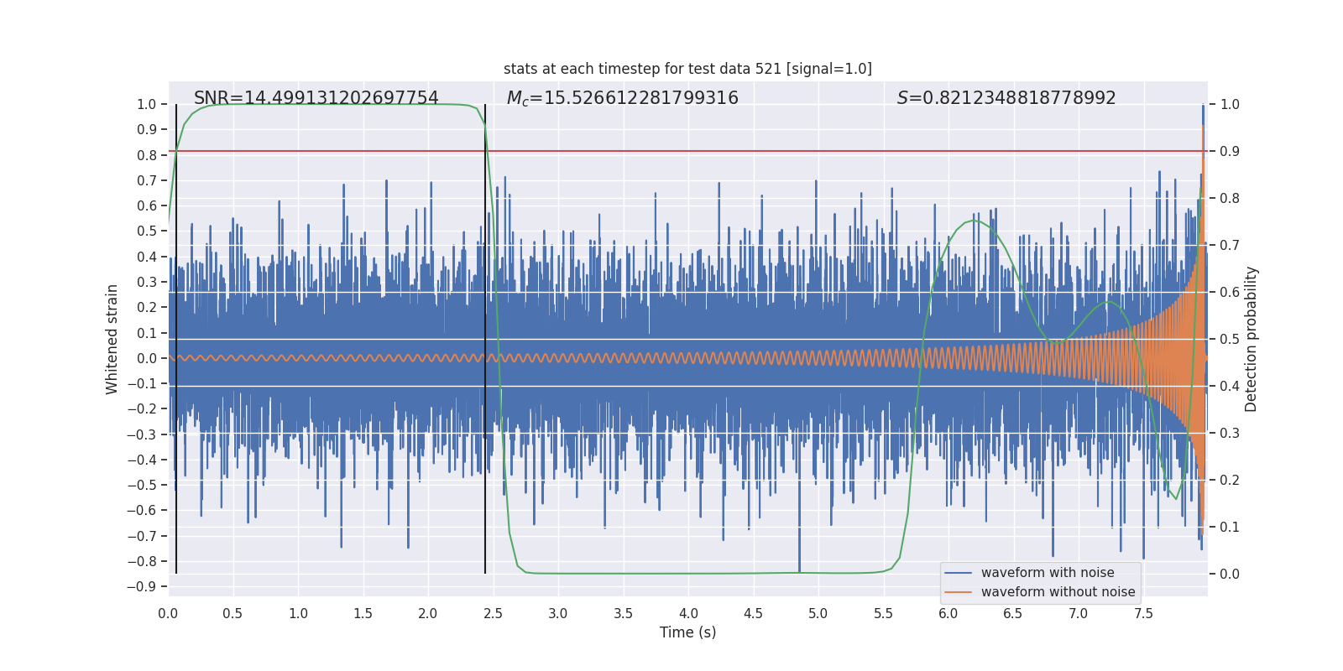Click the "waveform without noise" legend text
Image resolution: width=1343 pixels, height=671 pixels.
[x=1058, y=592]
